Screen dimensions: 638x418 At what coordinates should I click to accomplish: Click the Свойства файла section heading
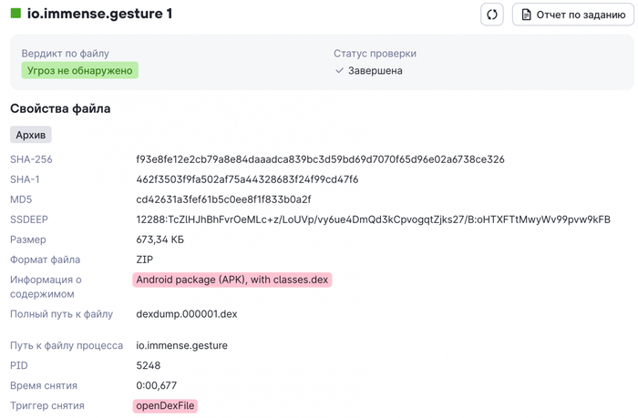click(60, 108)
